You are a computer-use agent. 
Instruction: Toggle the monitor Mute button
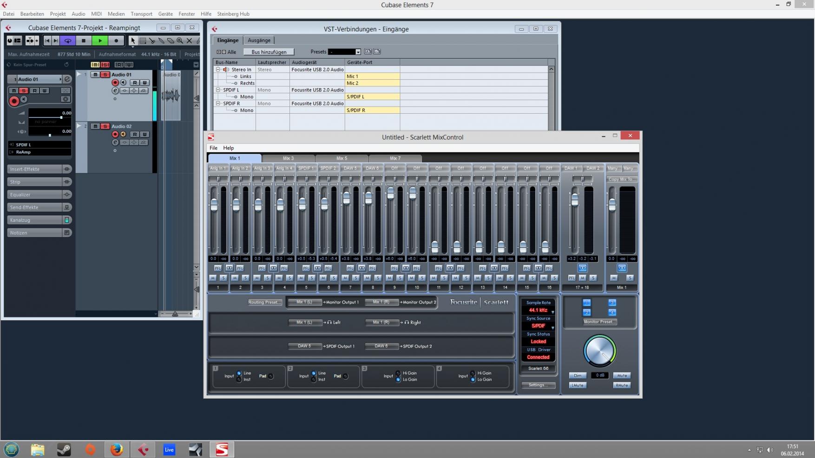click(622, 376)
